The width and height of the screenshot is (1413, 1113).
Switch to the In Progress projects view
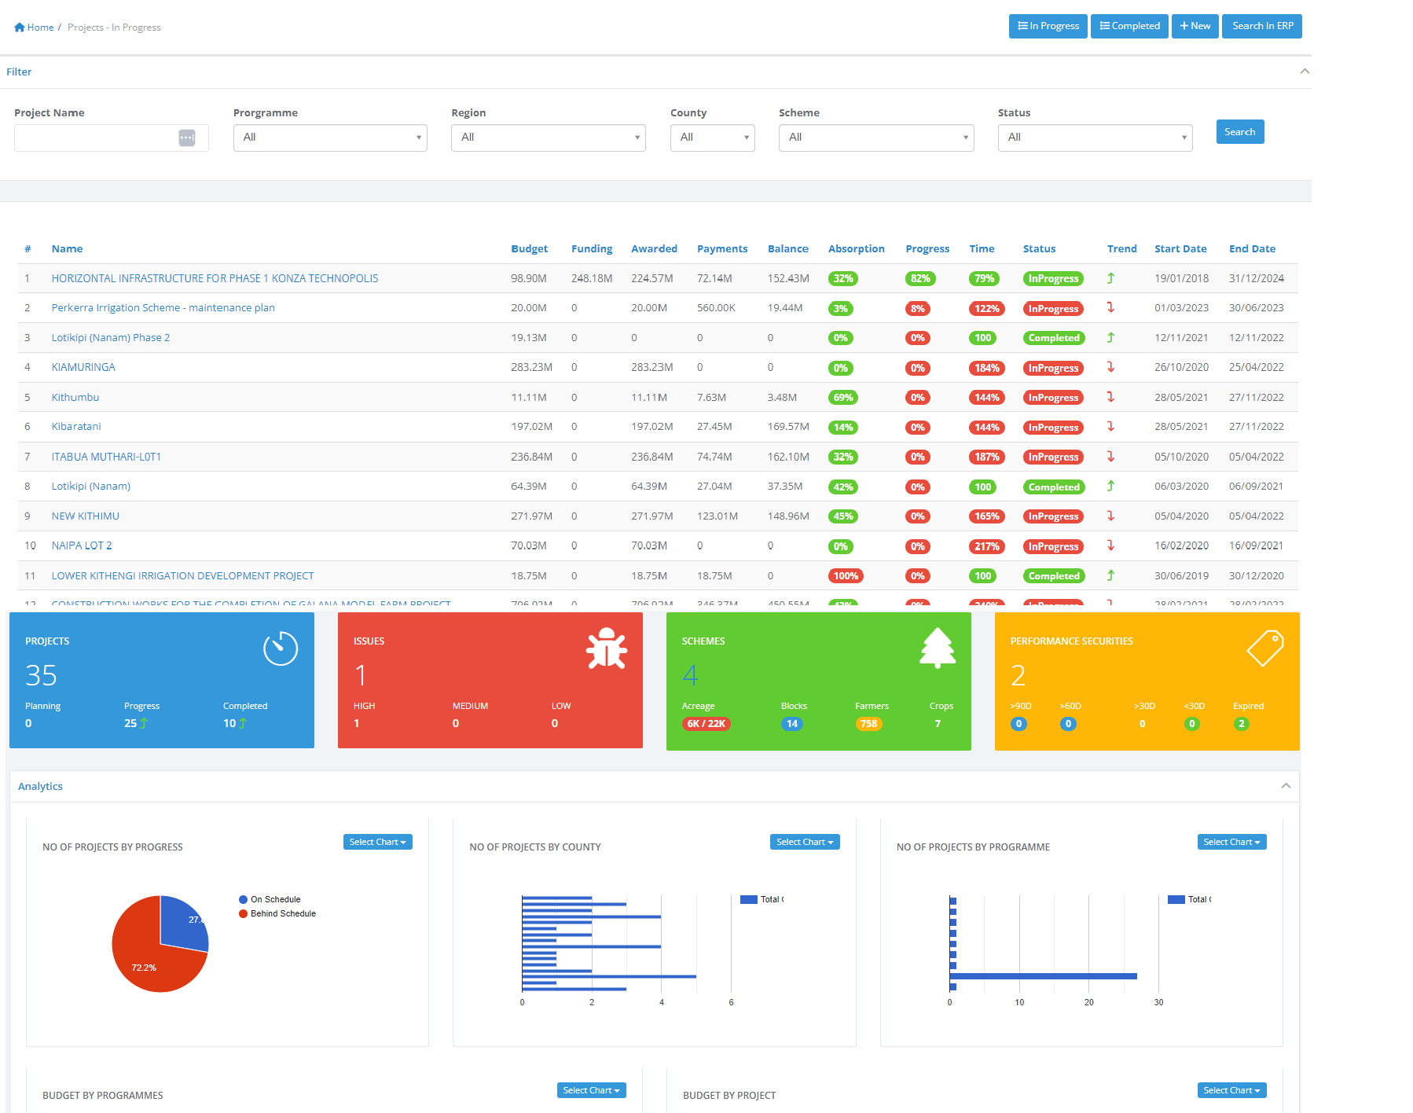(x=1048, y=26)
